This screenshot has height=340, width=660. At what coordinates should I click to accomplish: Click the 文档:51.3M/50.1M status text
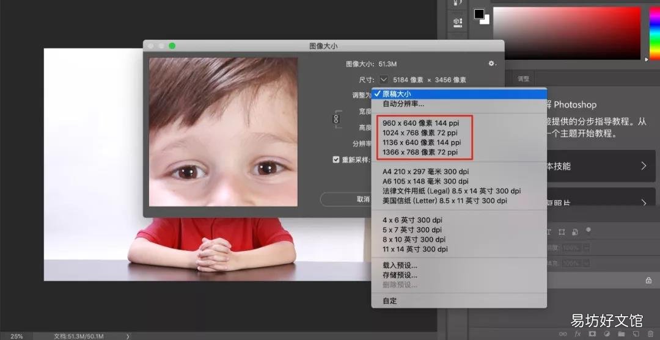pyautogui.click(x=79, y=336)
